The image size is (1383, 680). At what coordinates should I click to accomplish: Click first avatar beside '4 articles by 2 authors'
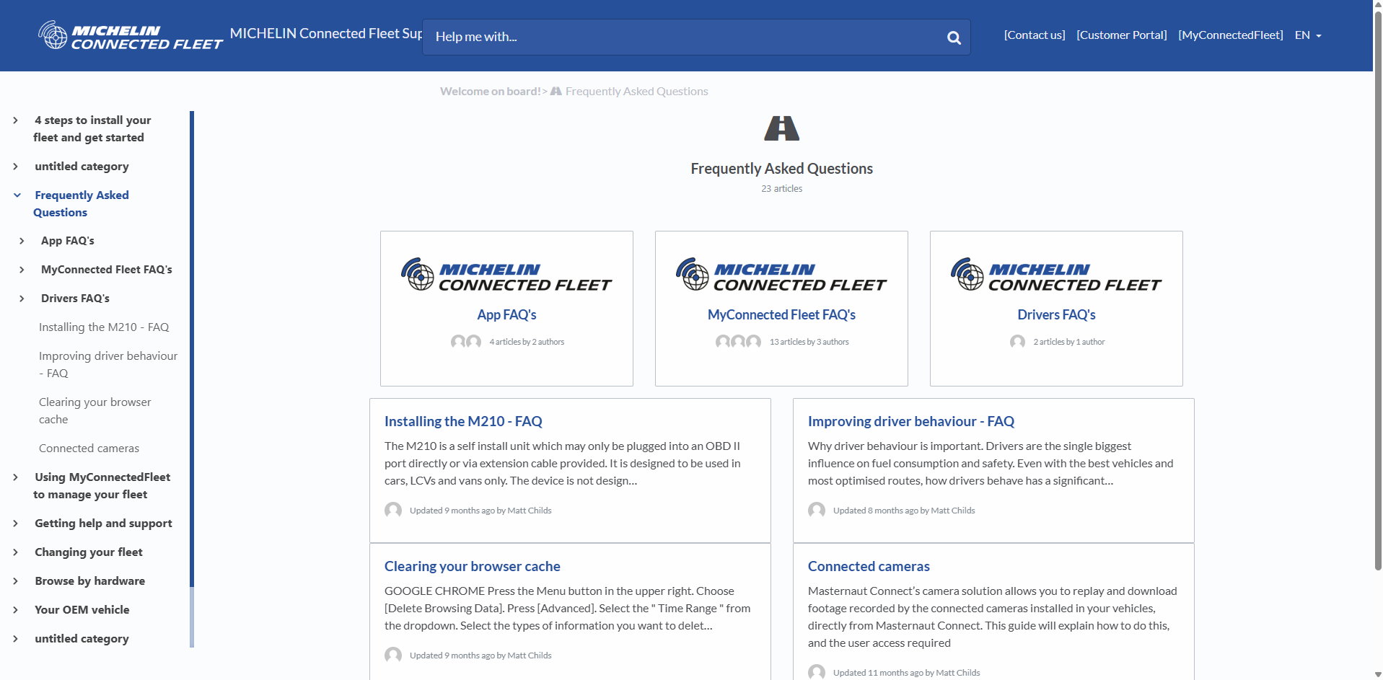tap(458, 342)
